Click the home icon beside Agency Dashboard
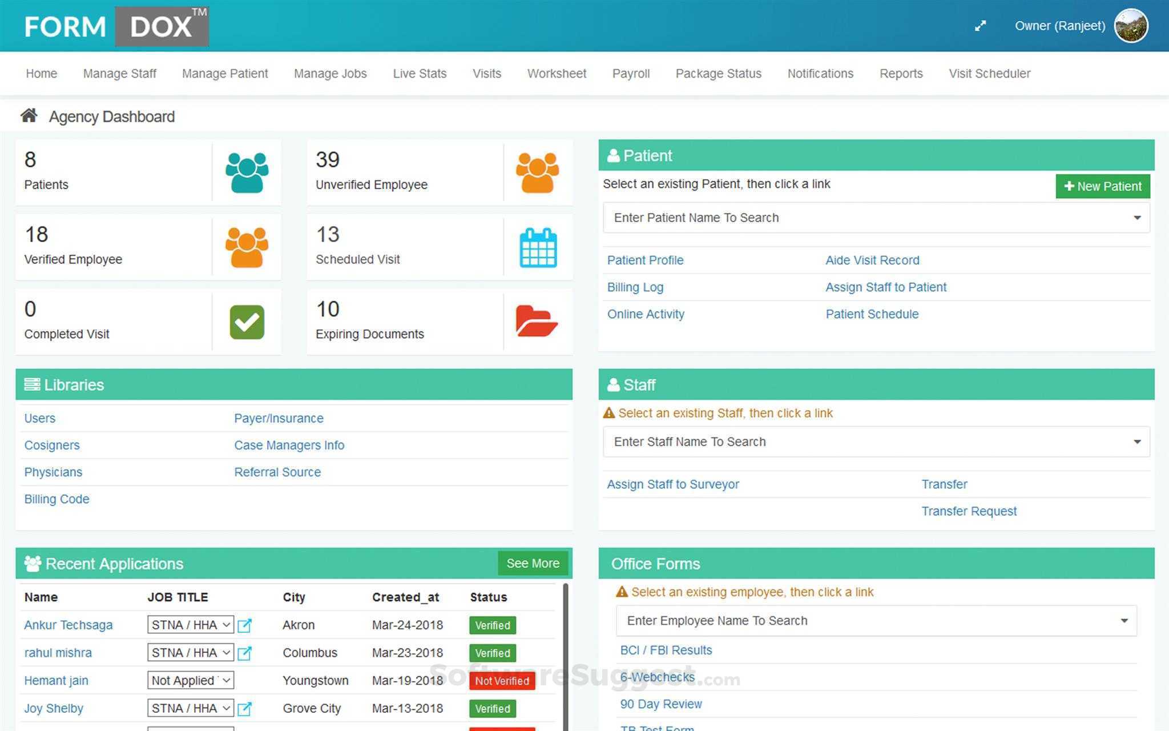Image resolution: width=1169 pixels, height=731 pixels. click(30, 115)
